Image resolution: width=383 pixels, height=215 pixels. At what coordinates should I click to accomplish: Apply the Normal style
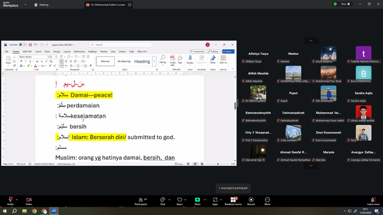coord(105,61)
